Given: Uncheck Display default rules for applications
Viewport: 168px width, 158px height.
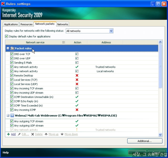Looking at the screenshot, I should 7,36.
